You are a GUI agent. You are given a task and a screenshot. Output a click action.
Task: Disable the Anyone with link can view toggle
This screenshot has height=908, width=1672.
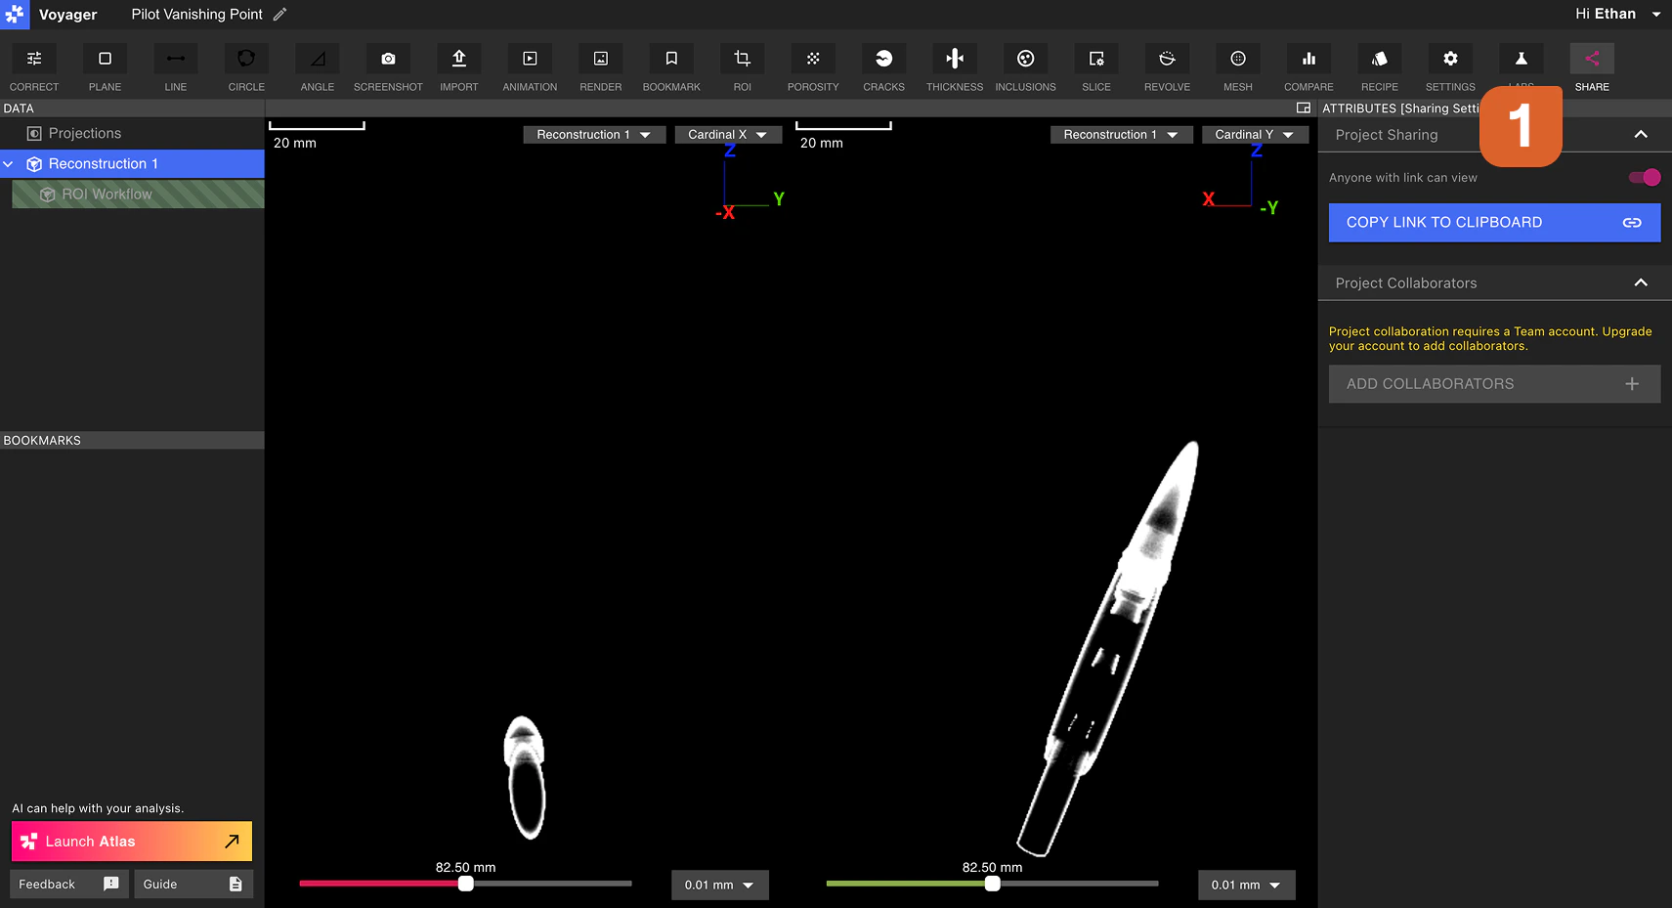click(1644, 177)
